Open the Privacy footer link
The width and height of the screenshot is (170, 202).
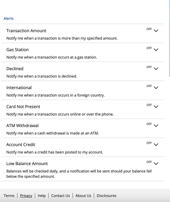coord(26,196)
